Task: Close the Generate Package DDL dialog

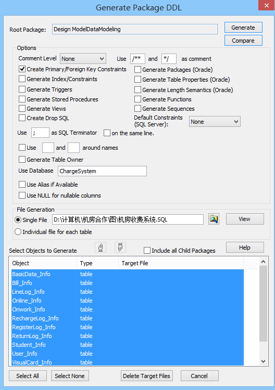Action: pos(266,5)
